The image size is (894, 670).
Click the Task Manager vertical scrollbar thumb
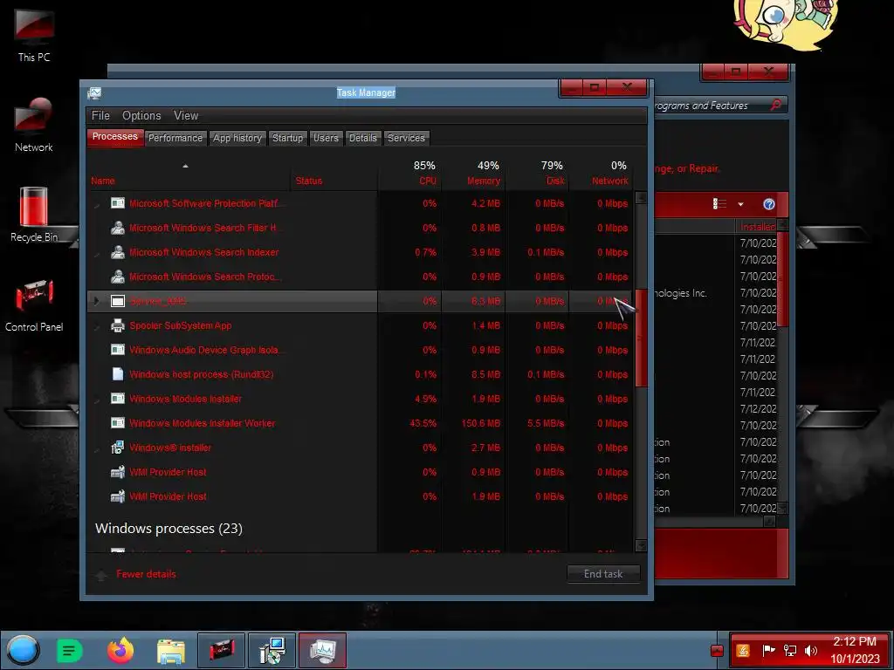641,338
